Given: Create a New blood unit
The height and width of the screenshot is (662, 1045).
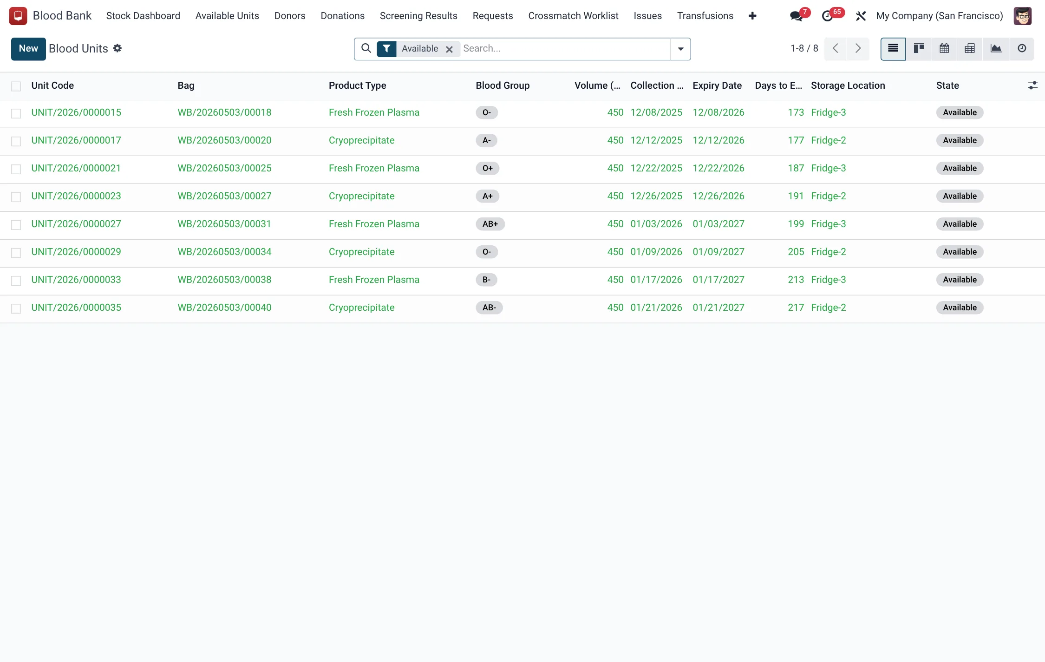Looking at the screenshot, I should 28,49.
